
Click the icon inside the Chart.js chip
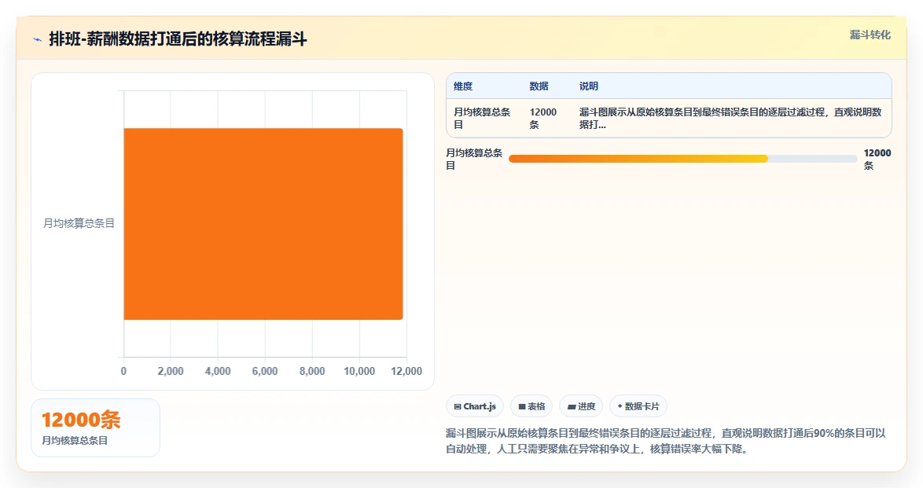click(458, 407)
